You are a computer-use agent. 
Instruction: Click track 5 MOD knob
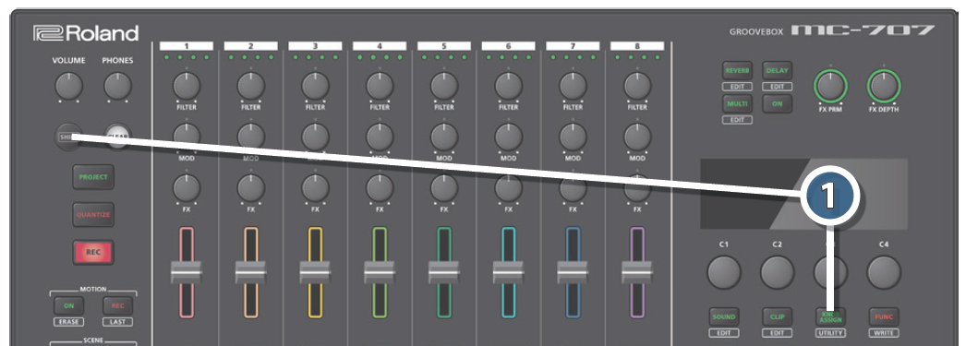[x=443, y=137]
